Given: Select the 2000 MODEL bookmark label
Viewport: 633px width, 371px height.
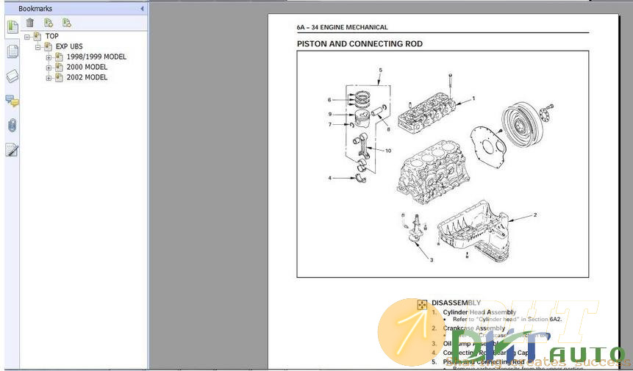Looking at the screenshot, I should click(x=87, y=67).
